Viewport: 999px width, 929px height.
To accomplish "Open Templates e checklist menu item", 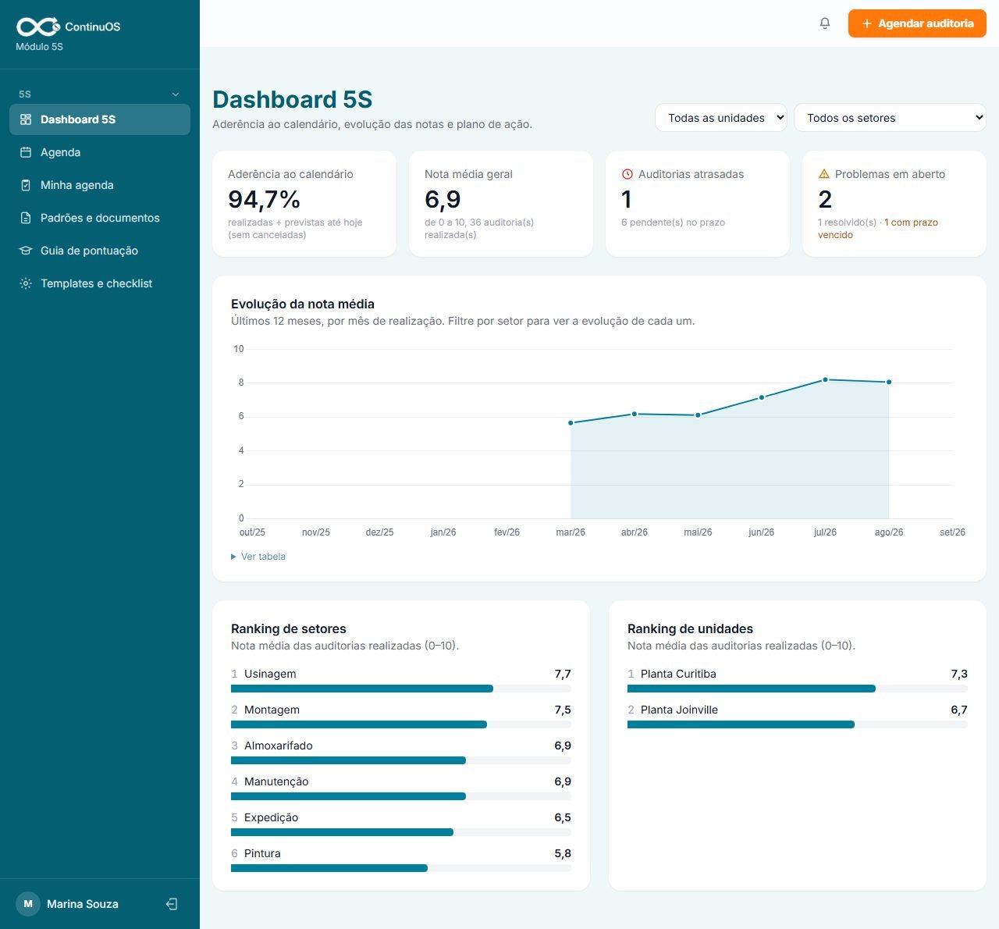I will [x=100, y=283].
